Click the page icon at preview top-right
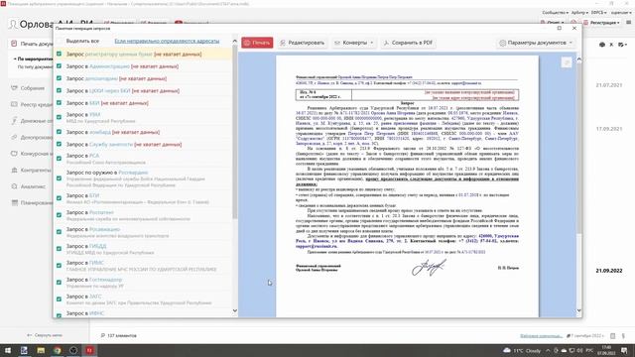 click(567, 62)
